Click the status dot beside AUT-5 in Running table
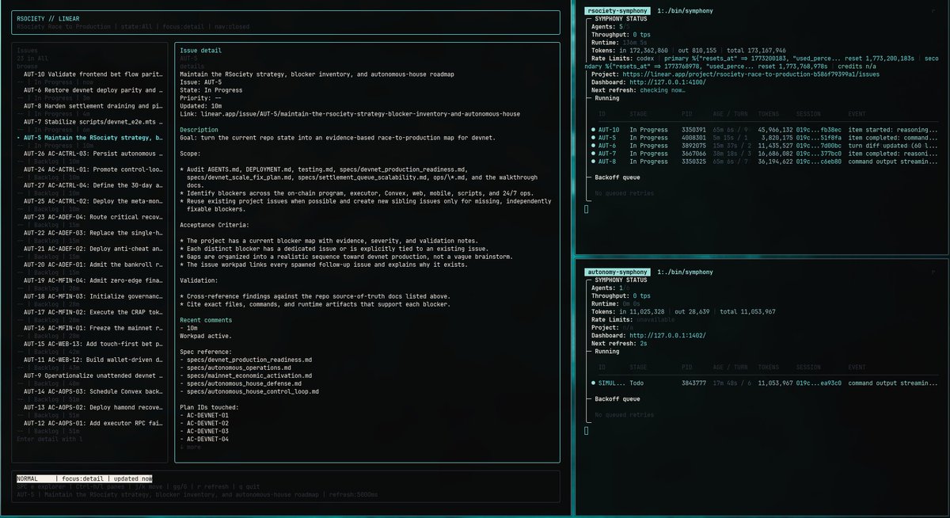950x518 pixels. [594, 136]
